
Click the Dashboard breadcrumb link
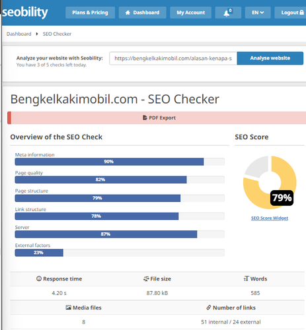pos(19,34)
